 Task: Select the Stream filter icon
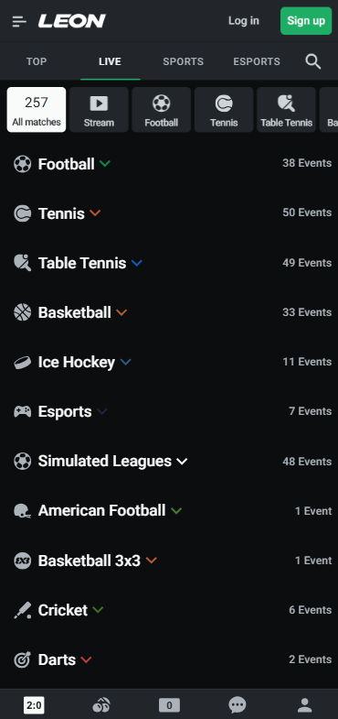[x=99, y=103]
